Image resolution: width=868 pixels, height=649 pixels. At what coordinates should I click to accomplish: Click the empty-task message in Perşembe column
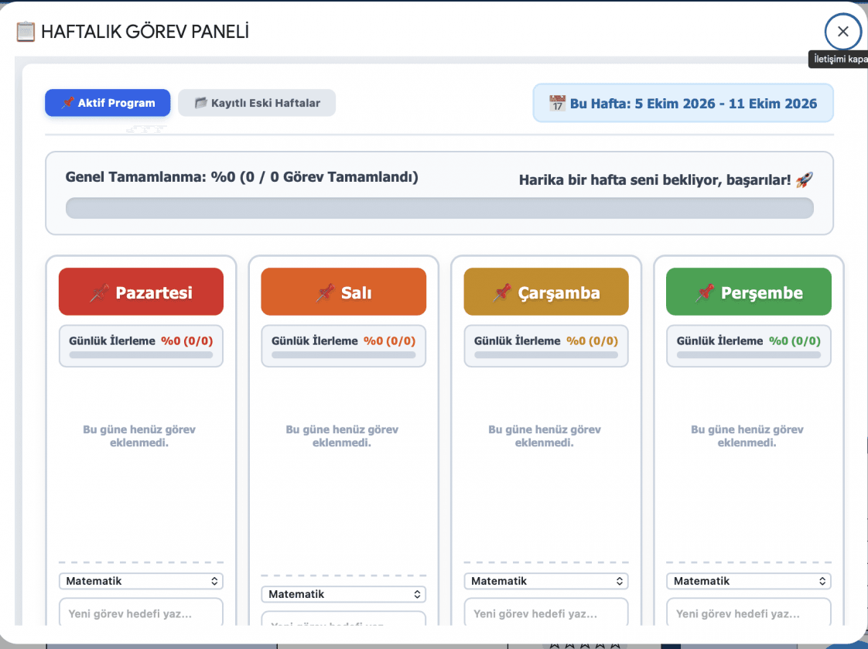pos(747,436)
